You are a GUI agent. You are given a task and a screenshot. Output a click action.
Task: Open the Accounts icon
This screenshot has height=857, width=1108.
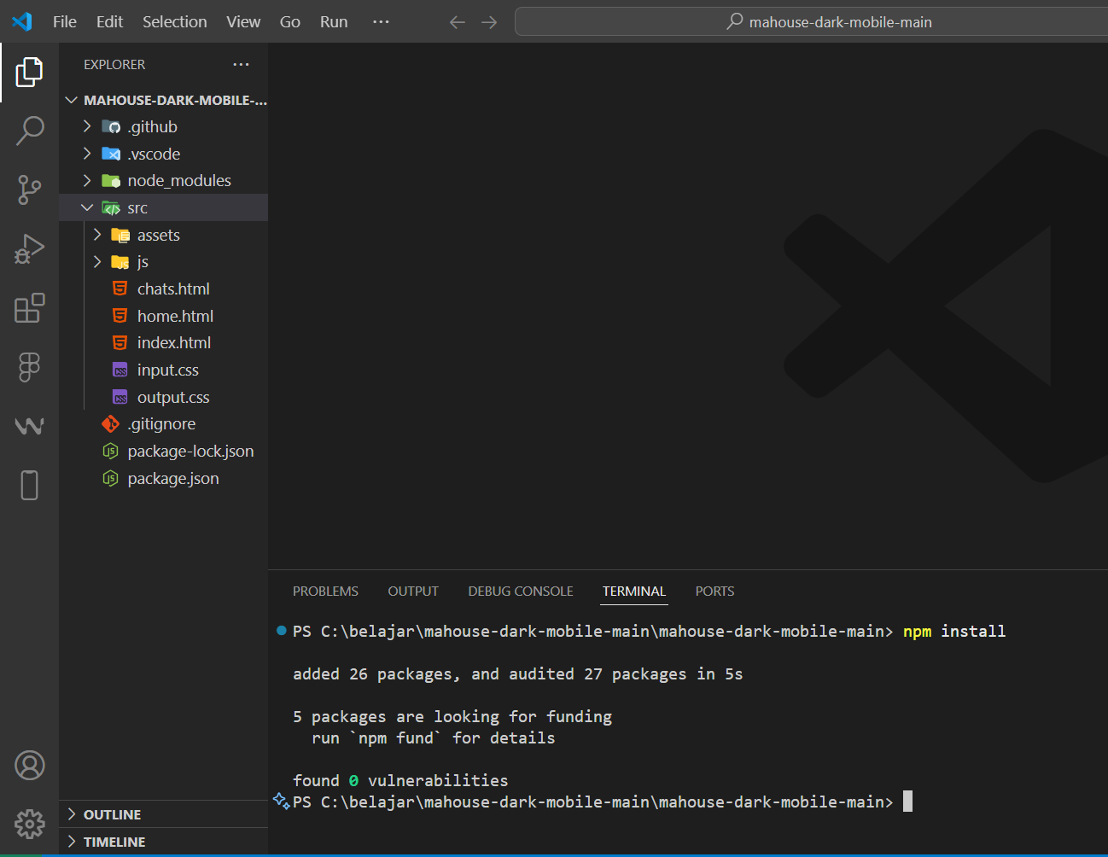click(x=29, y=766)
